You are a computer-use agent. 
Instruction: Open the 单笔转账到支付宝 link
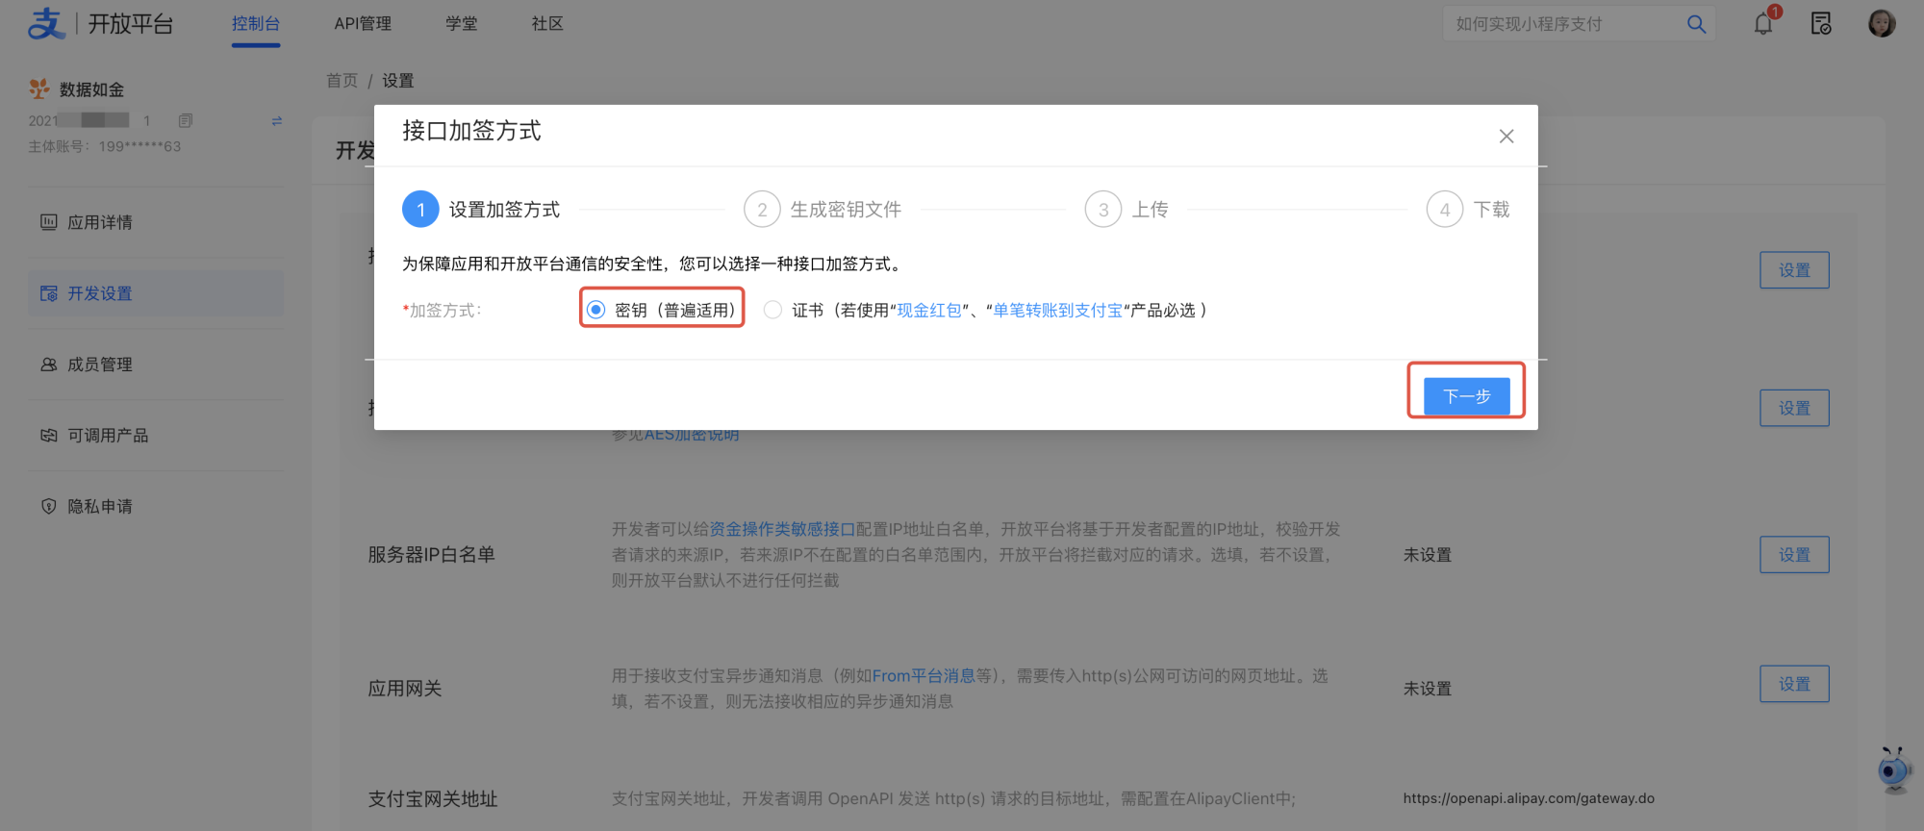[1057, 310]
